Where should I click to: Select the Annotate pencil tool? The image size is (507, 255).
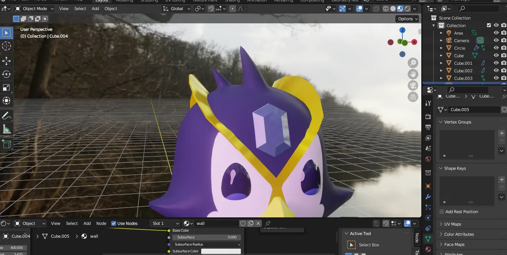(6, 116)
